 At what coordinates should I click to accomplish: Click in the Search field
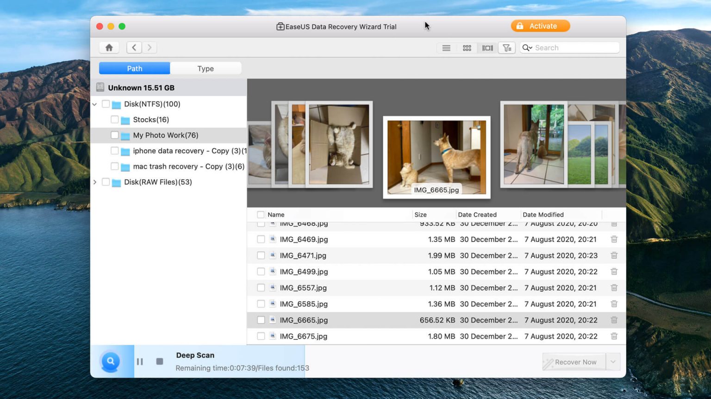[574, 48]
